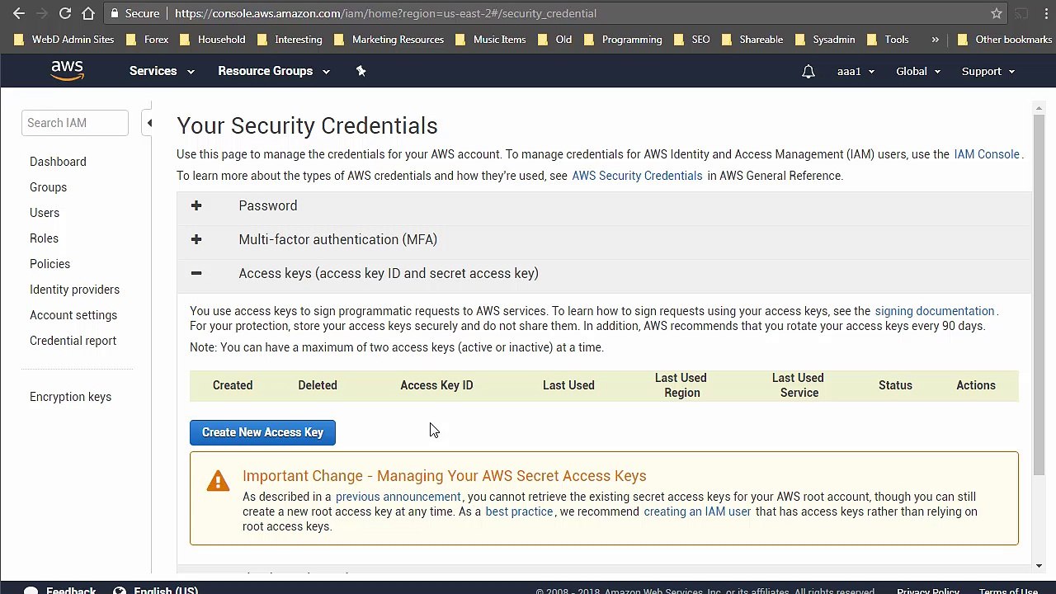Collapse the IAM sidebar with arrow icon
1056x594 pixels.
click(149, 123)
